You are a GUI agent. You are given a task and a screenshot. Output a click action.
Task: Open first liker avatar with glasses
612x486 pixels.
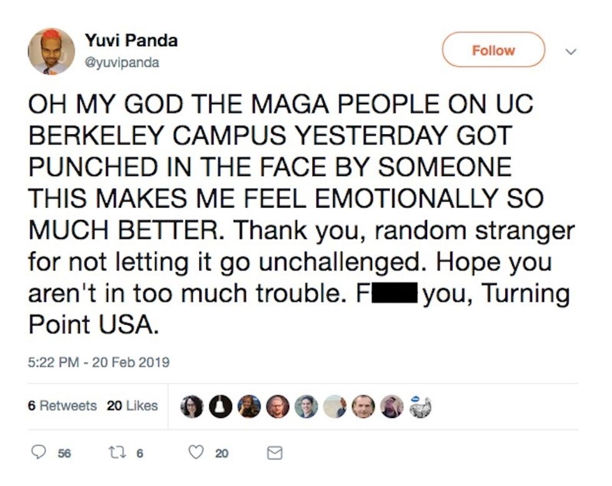point(192,406)
